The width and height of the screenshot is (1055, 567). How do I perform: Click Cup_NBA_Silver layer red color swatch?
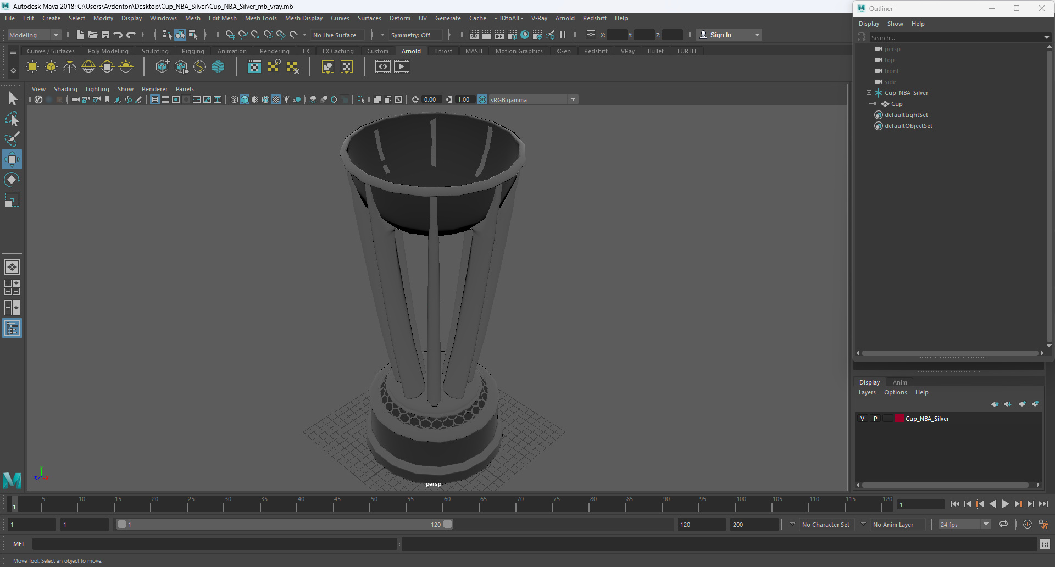pyautogui.click(x=899, y=419)
